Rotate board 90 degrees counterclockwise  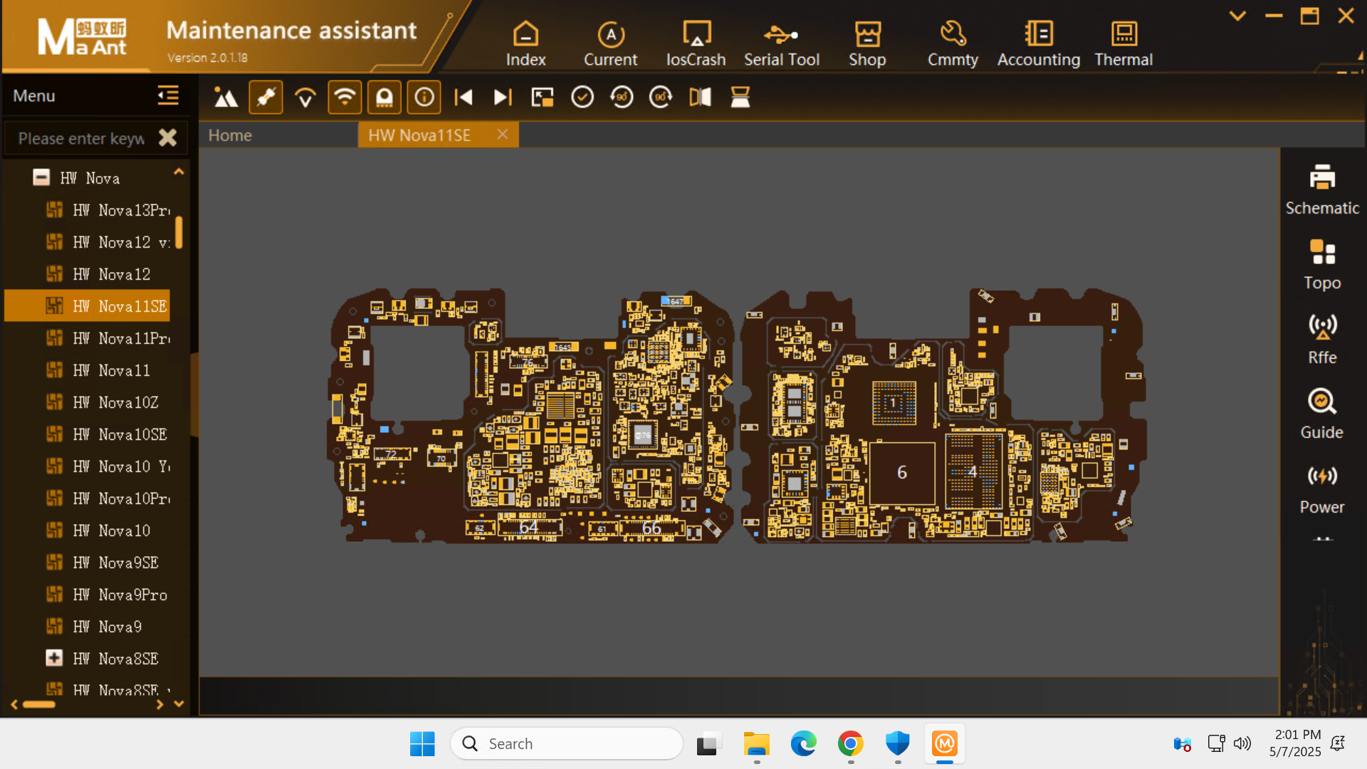622,98
